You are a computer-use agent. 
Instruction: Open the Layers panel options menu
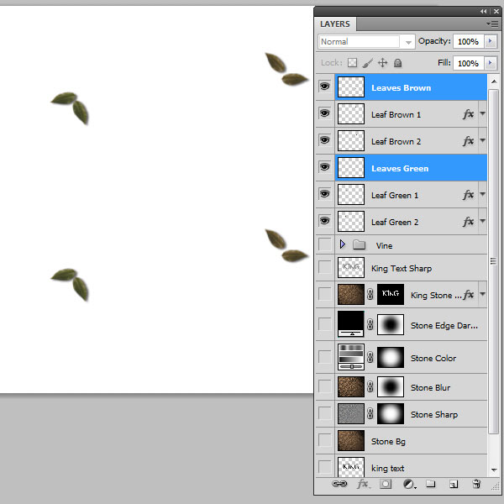(492, 24)
